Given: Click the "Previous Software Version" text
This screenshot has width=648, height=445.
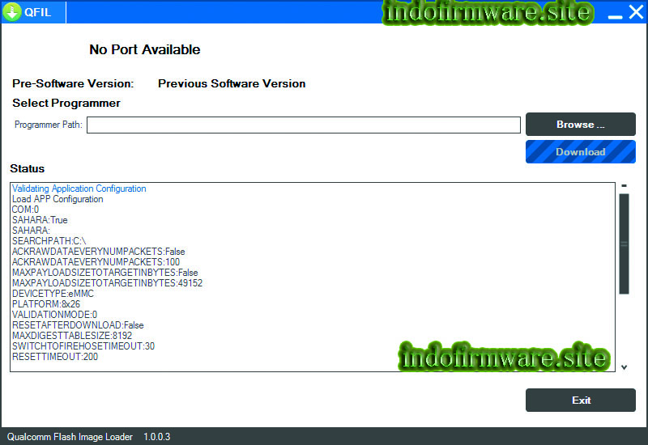Looking at the screenshot, I should pyautogui.click(x=232, y=83).
